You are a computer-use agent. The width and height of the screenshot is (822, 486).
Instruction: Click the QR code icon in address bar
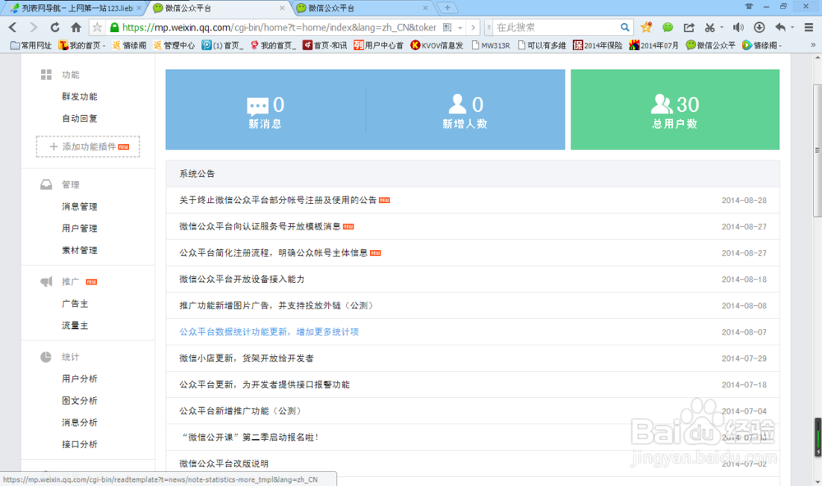[x=447, y=27]
